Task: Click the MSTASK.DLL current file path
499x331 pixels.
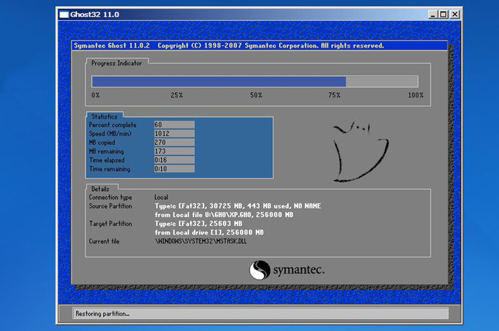Action: tap(200, 242)
